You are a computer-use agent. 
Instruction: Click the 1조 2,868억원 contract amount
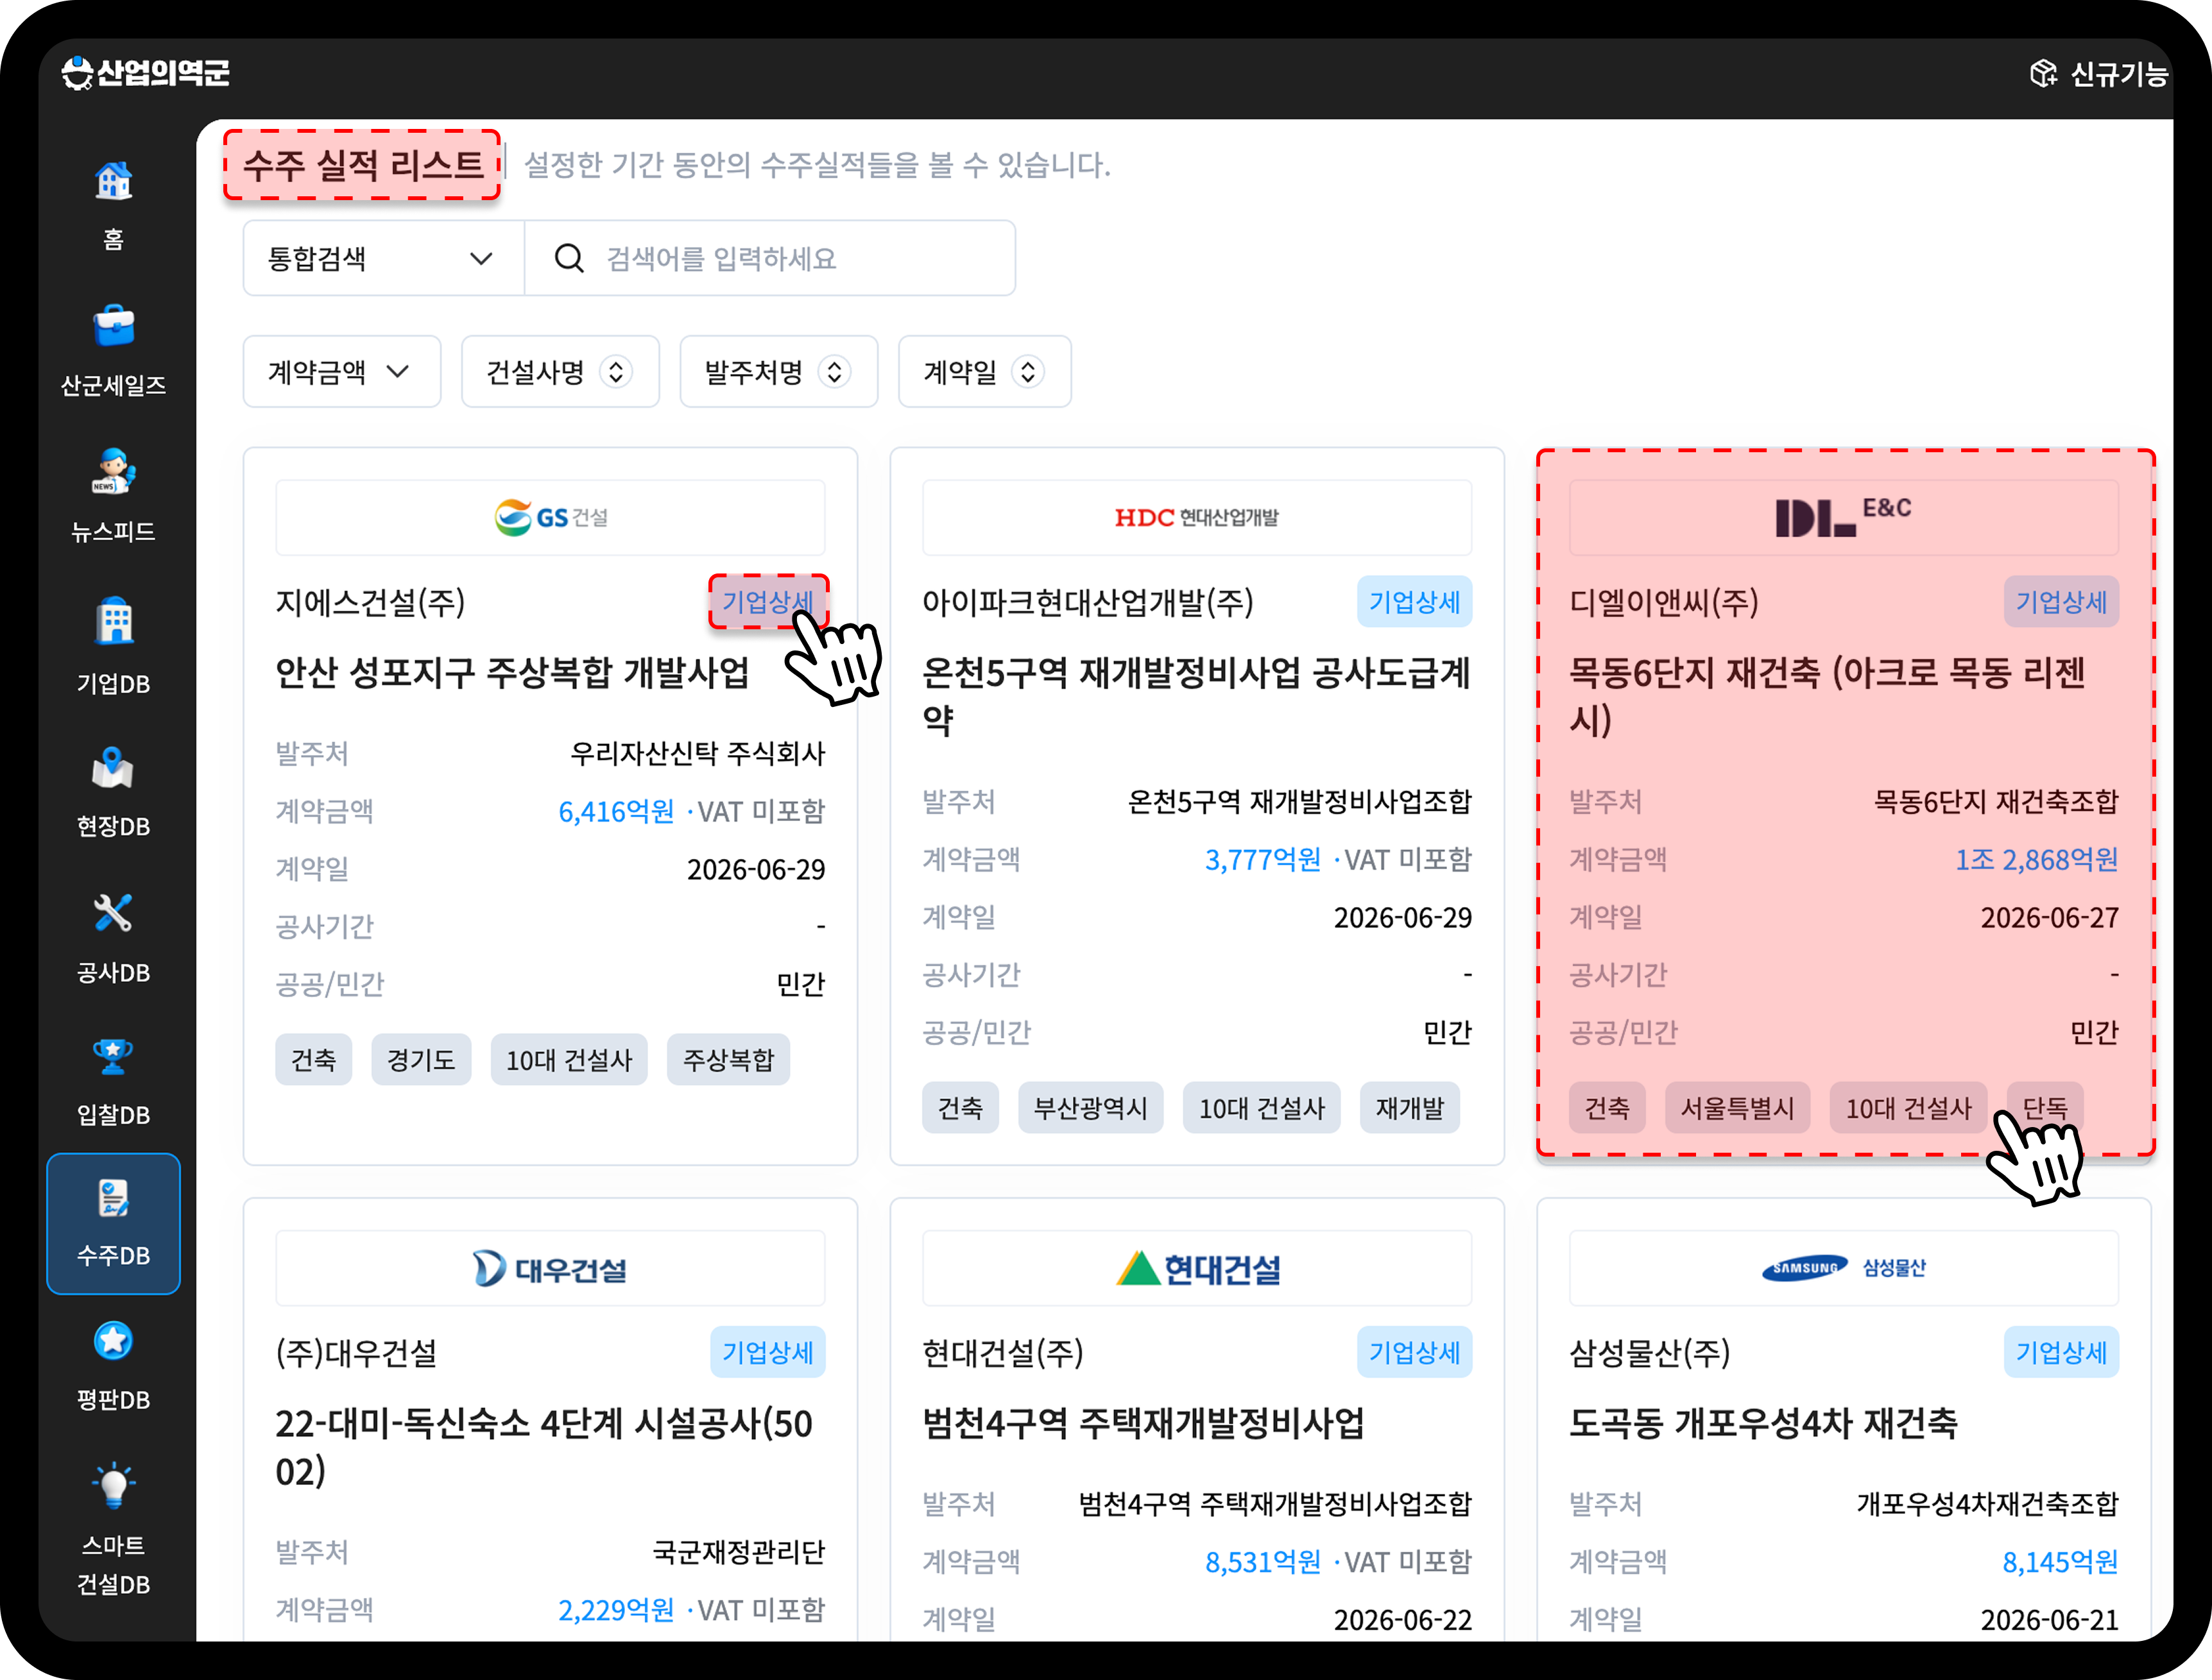pyautogui.click(x=2037, y=859)
